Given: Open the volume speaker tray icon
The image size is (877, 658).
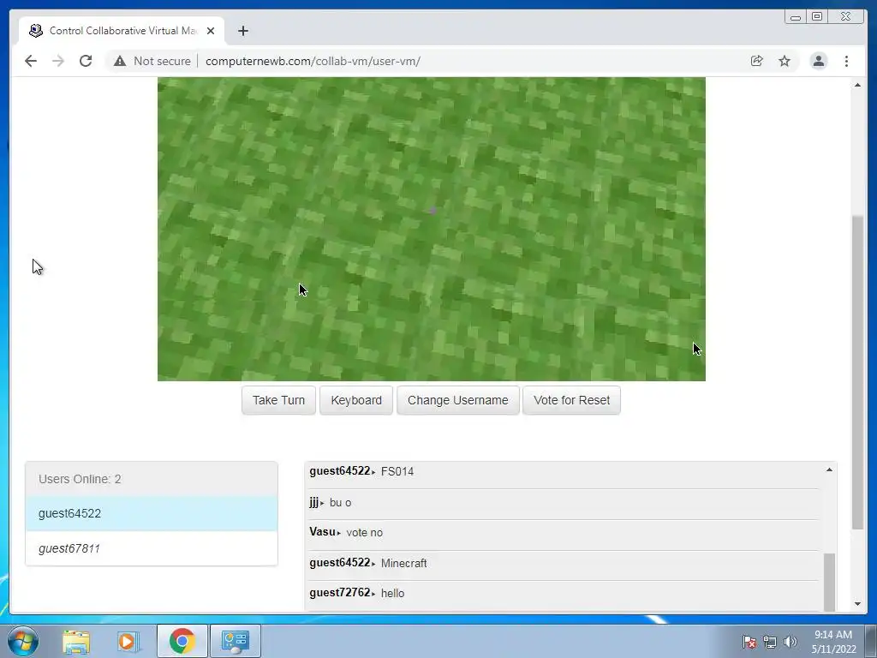Looking at the screenshot, I should click(790, 642).
